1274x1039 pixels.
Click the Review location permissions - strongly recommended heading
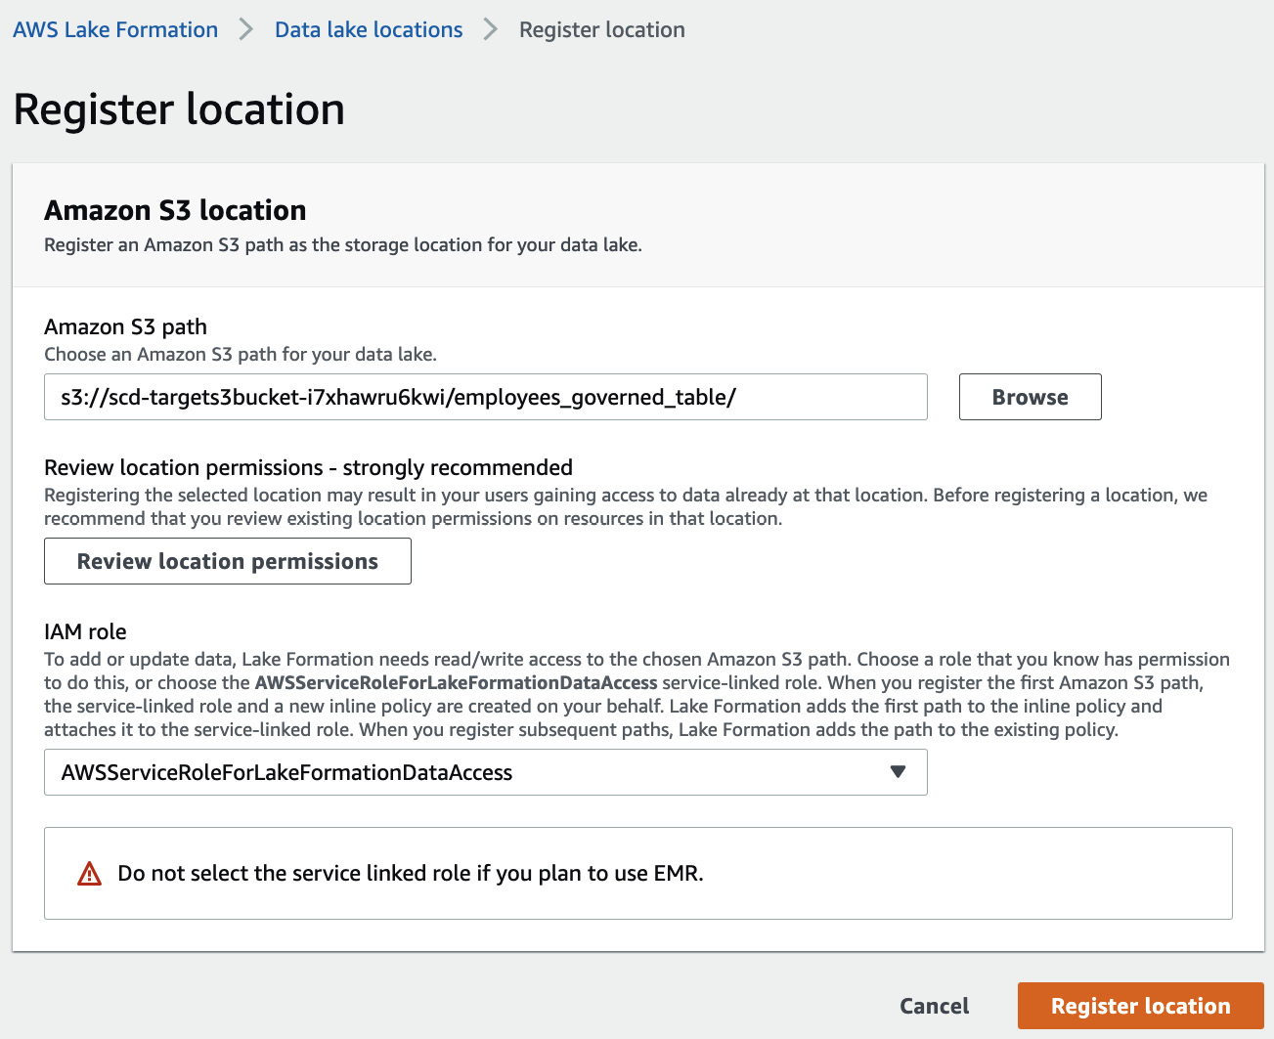tap(309, 467)
